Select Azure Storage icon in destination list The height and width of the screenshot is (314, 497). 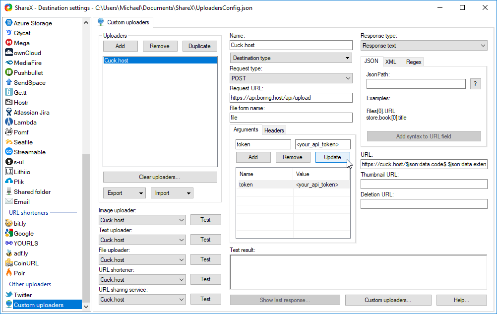[9, 23]
